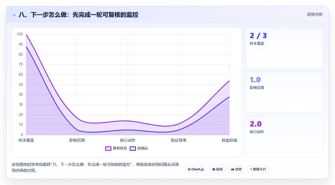The height and width of the screenshot is (185, 335).
Task: Open the 影响范围 1.0 data card
Action: 284,92
